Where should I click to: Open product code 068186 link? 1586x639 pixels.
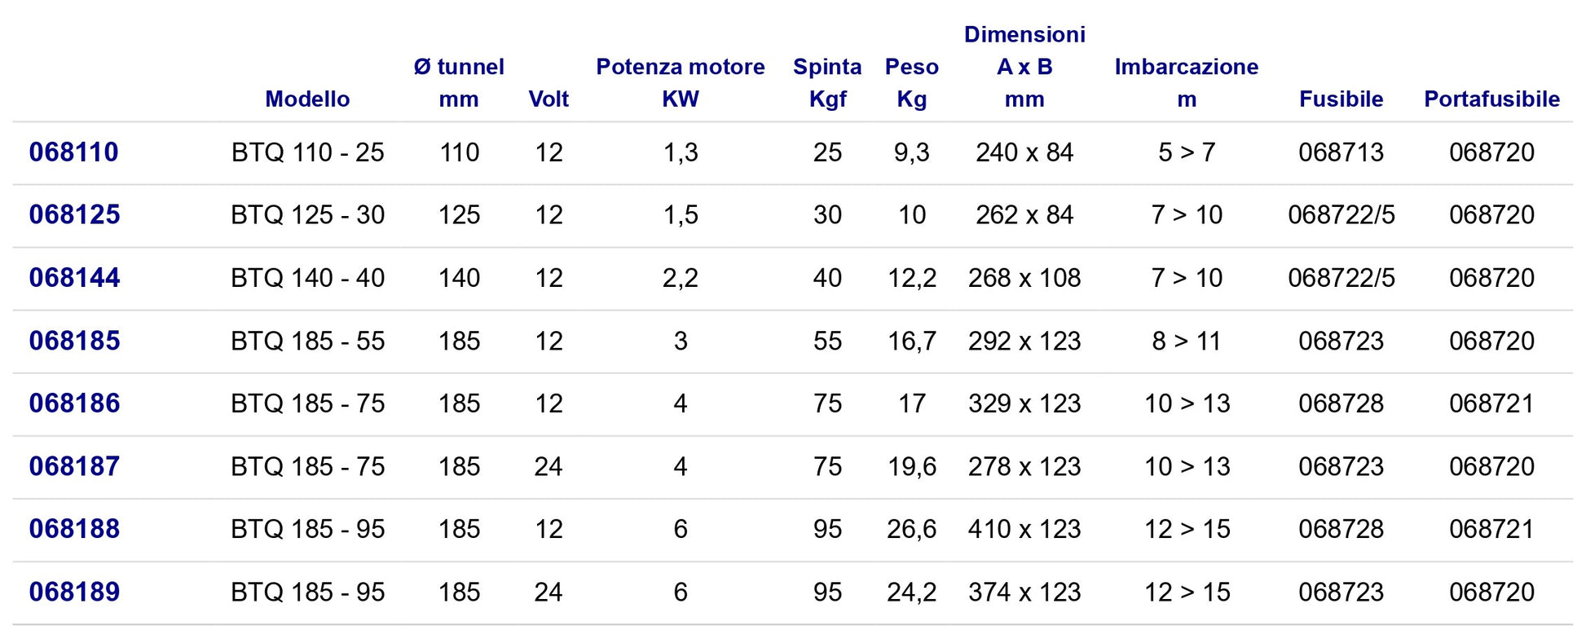(74, 403)
